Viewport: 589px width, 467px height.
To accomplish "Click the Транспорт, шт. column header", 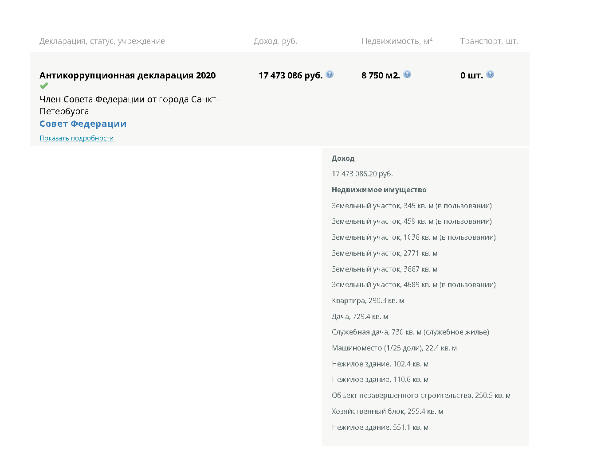I will coord(489,41).
